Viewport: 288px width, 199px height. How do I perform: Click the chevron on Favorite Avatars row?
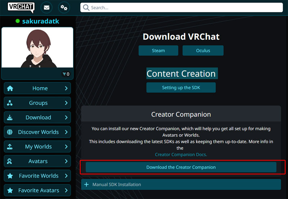click(x=66, y=190)
